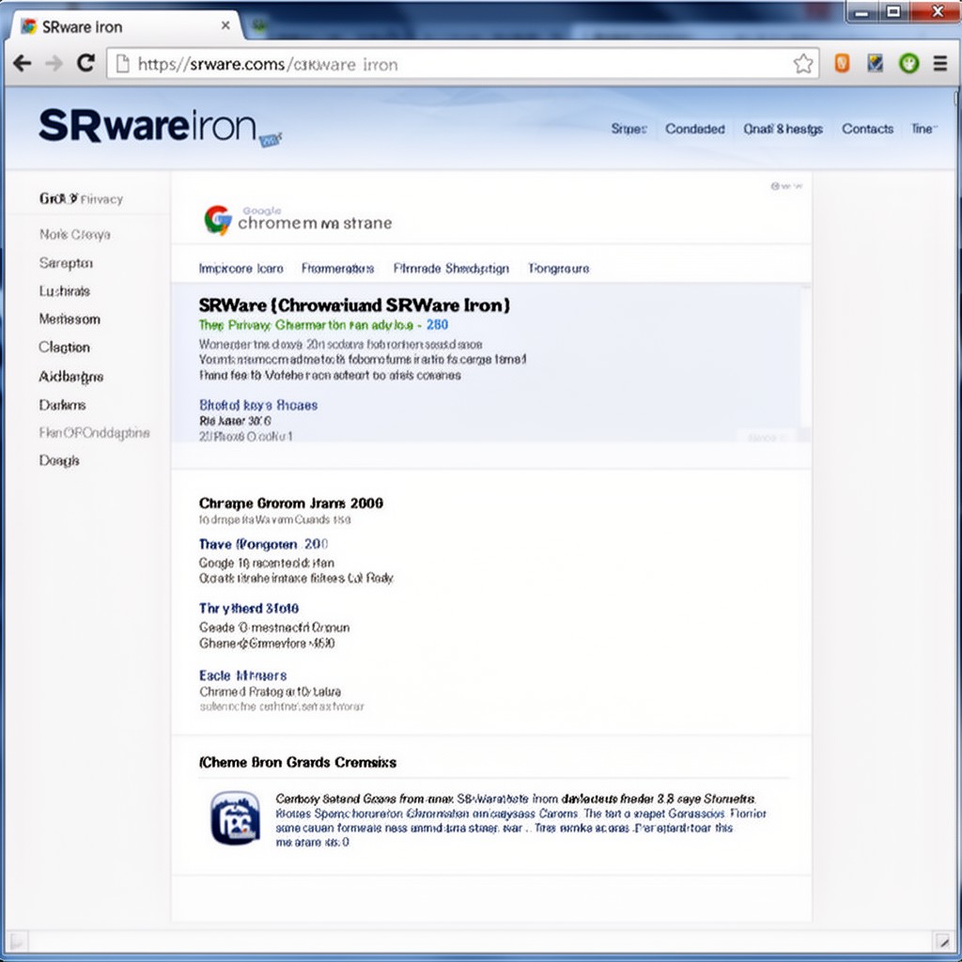Click the Privacy sidebar heading
The image size is (962, 962).
coord(81,199)
